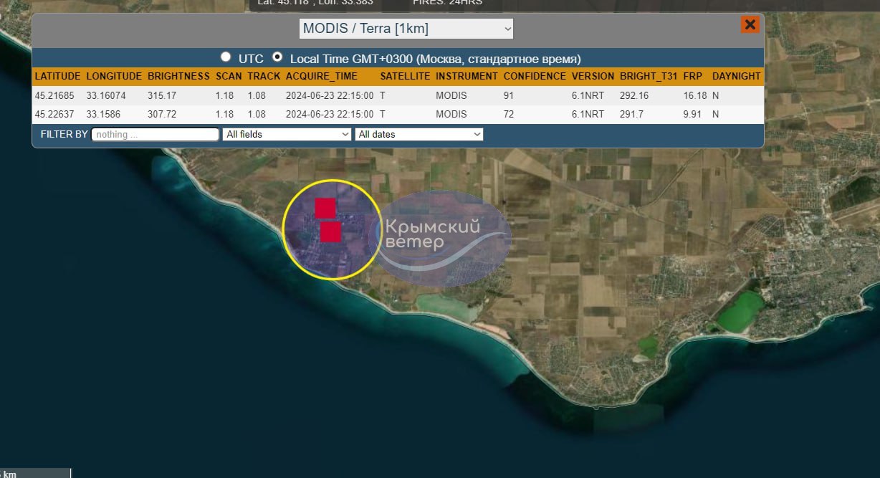Expand the All fields filter dropdown
Image resolution: width=880 pixels, height=478 pixels.
click(287, 134)
